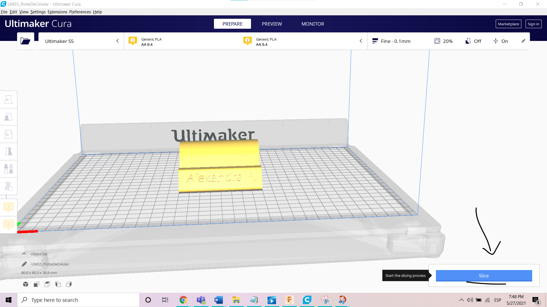Switch to front view cube icon

[x=36, y=284]
